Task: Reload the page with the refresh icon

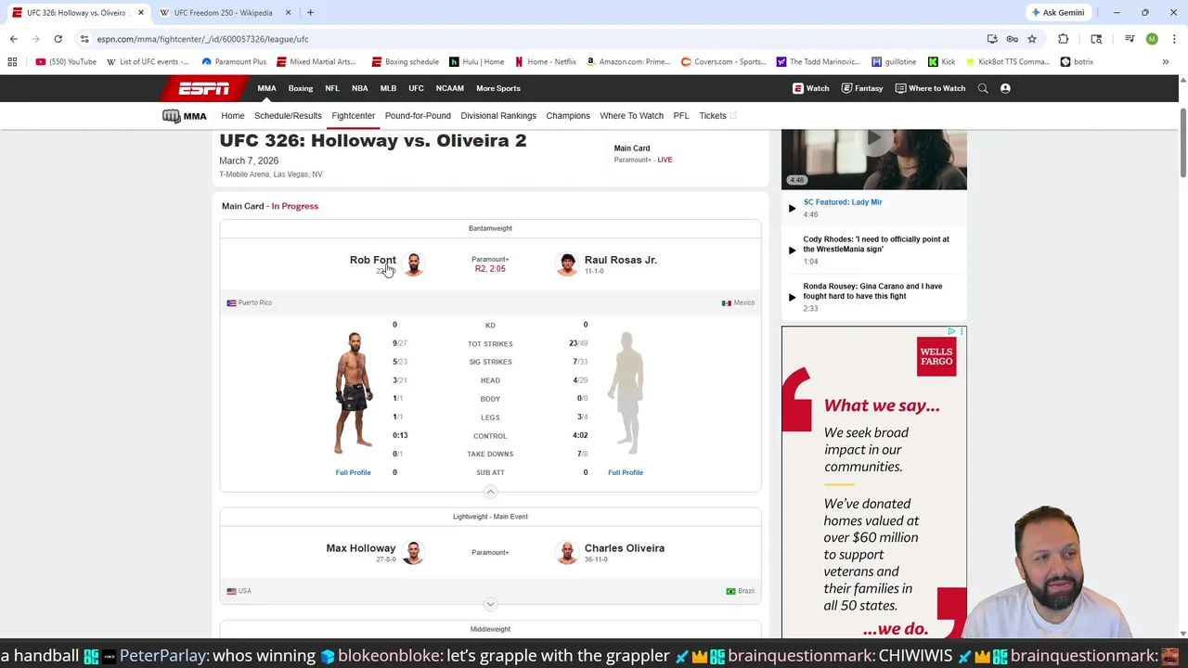Action: (58, 39)
